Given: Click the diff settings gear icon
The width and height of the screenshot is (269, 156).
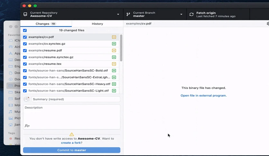Looking at the screenshot, I should [268, 24].
